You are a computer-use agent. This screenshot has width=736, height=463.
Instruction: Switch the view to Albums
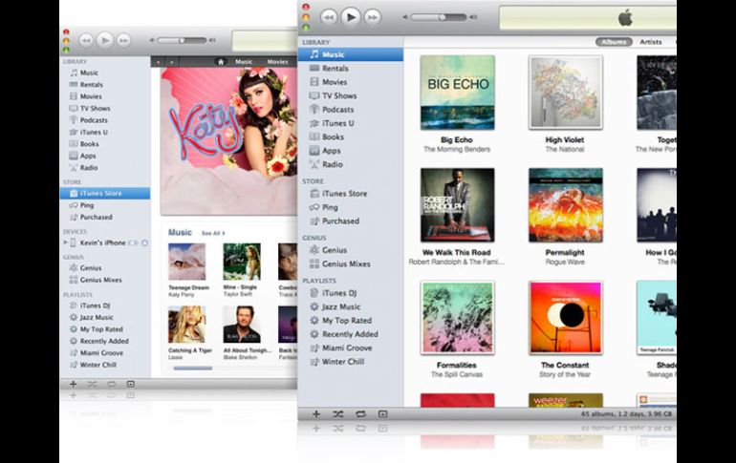coord(614,42)
